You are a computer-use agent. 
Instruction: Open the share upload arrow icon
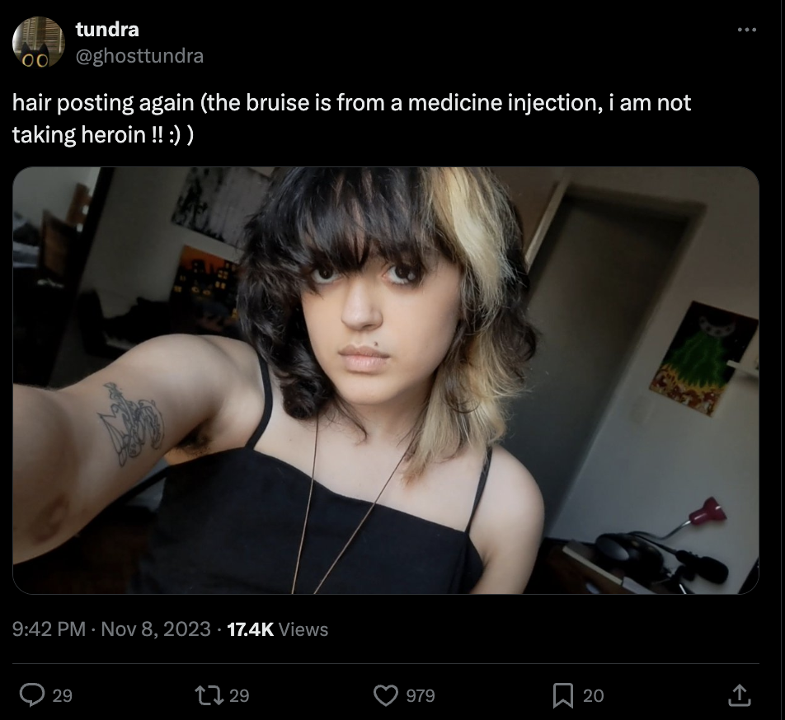pos(740,695)
